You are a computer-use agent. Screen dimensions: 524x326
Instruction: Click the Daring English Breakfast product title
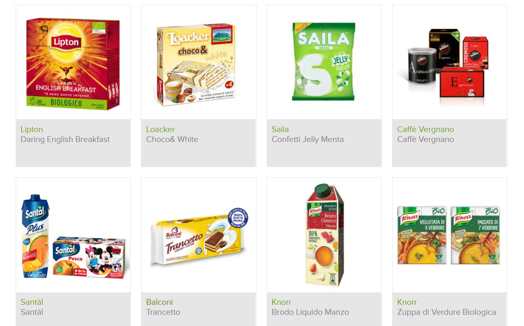pyautogui.click(x=65, y=140)
